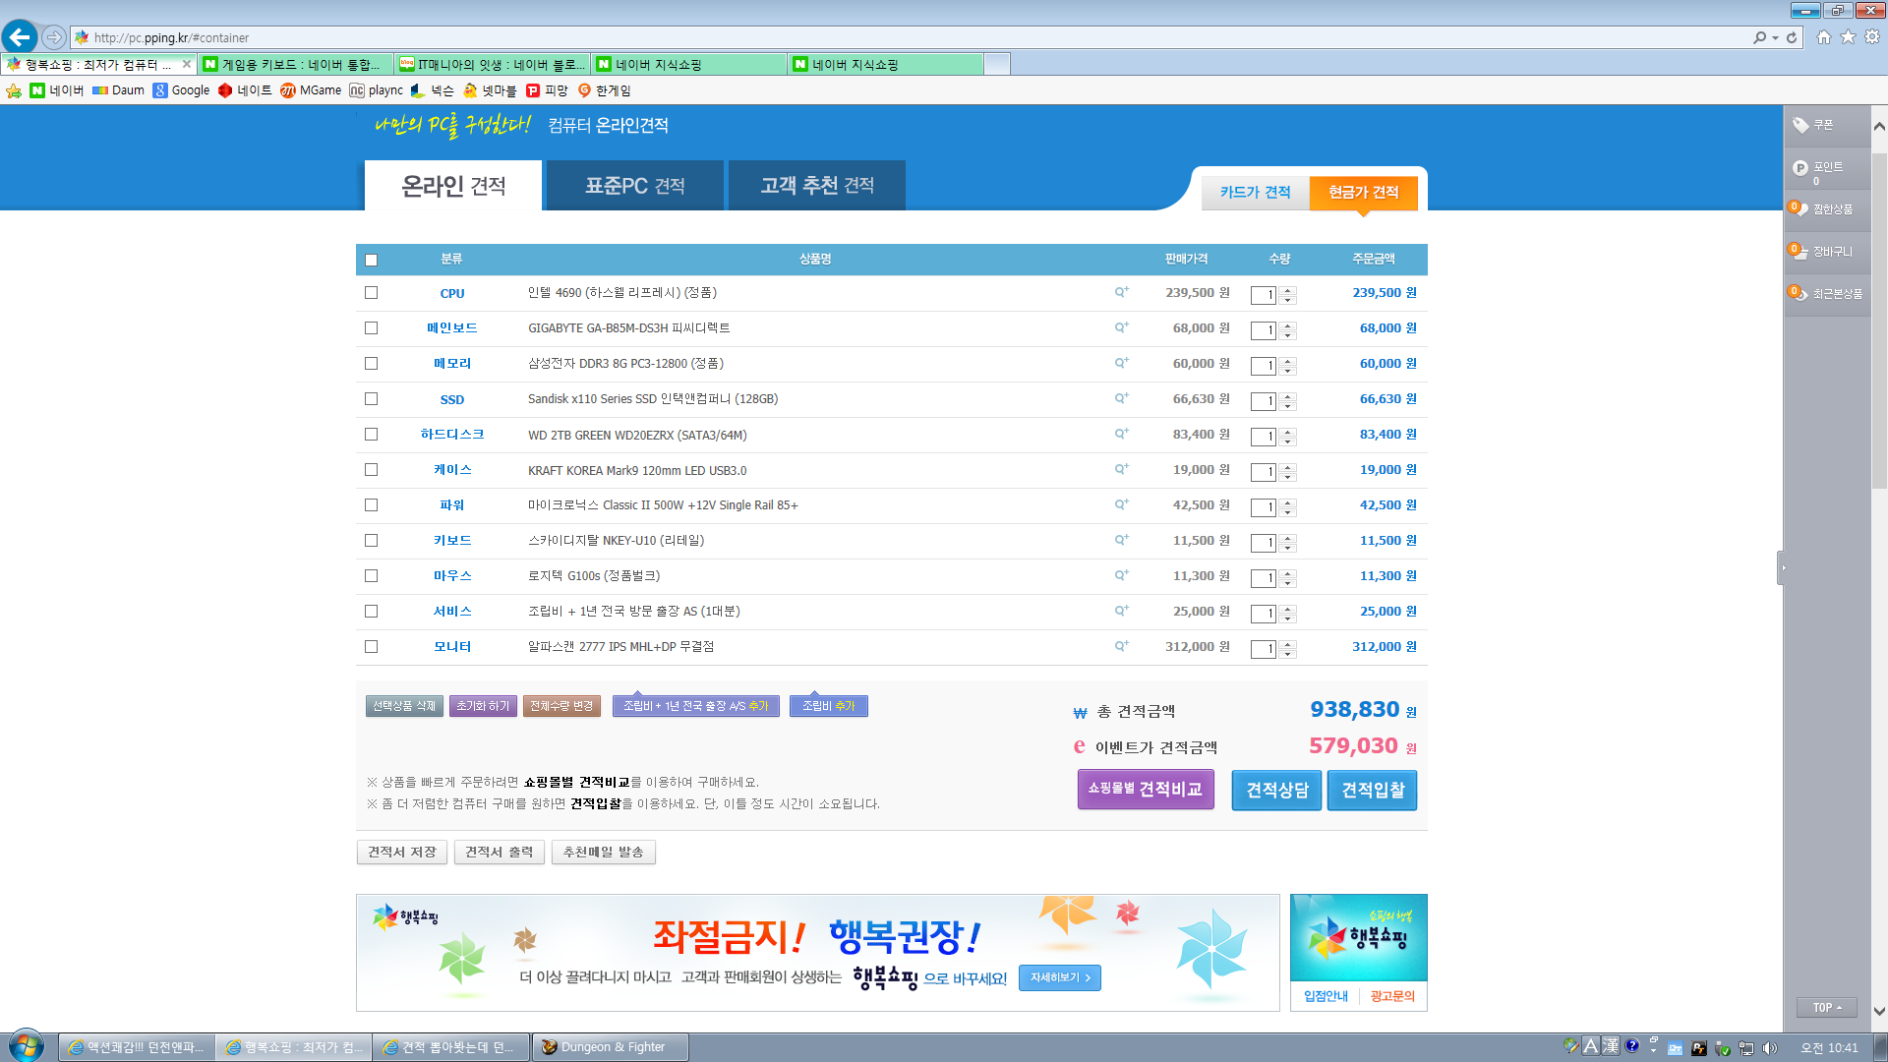Click the volume icon in the system tray
The height and width of the screenshot is (1062, 1888).
(1770, 1048)
